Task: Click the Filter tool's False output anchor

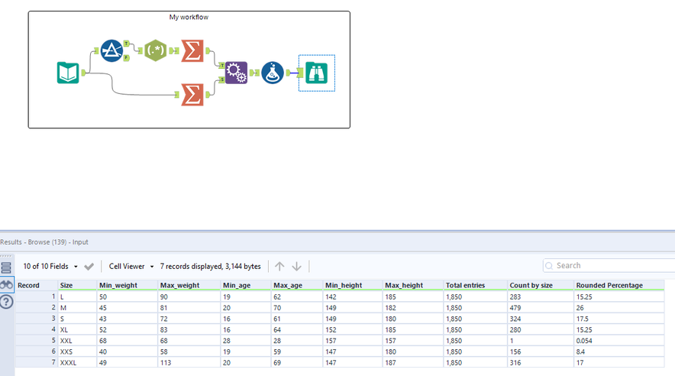Action: point(127,58)
